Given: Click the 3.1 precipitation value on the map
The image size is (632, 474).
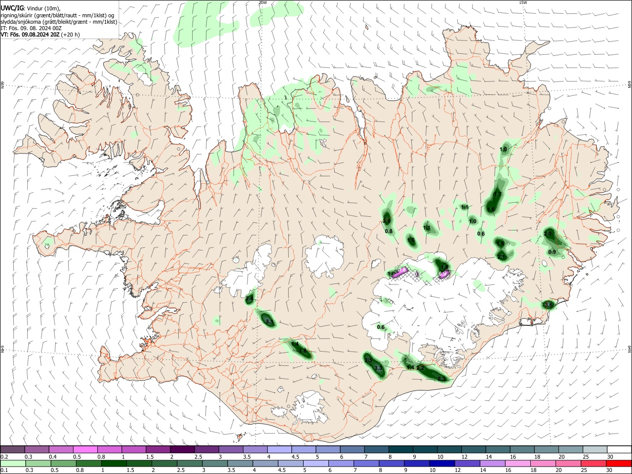Looking at the screenshot, I should (x=270, y=322).
